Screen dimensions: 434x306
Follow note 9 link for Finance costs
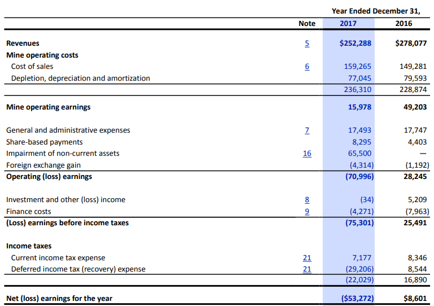point(307,212)
